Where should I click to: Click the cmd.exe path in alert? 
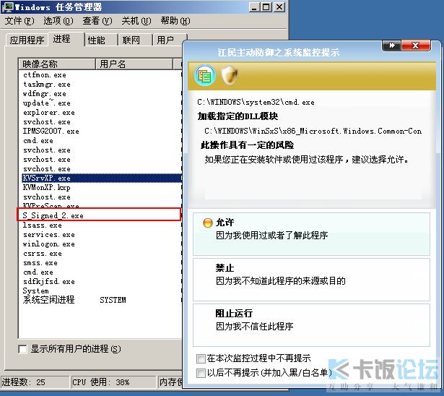pos(256,102)
